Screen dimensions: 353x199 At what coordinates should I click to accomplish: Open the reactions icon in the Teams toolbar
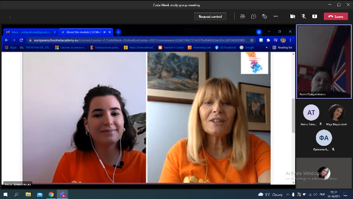(x=264, y=17)
